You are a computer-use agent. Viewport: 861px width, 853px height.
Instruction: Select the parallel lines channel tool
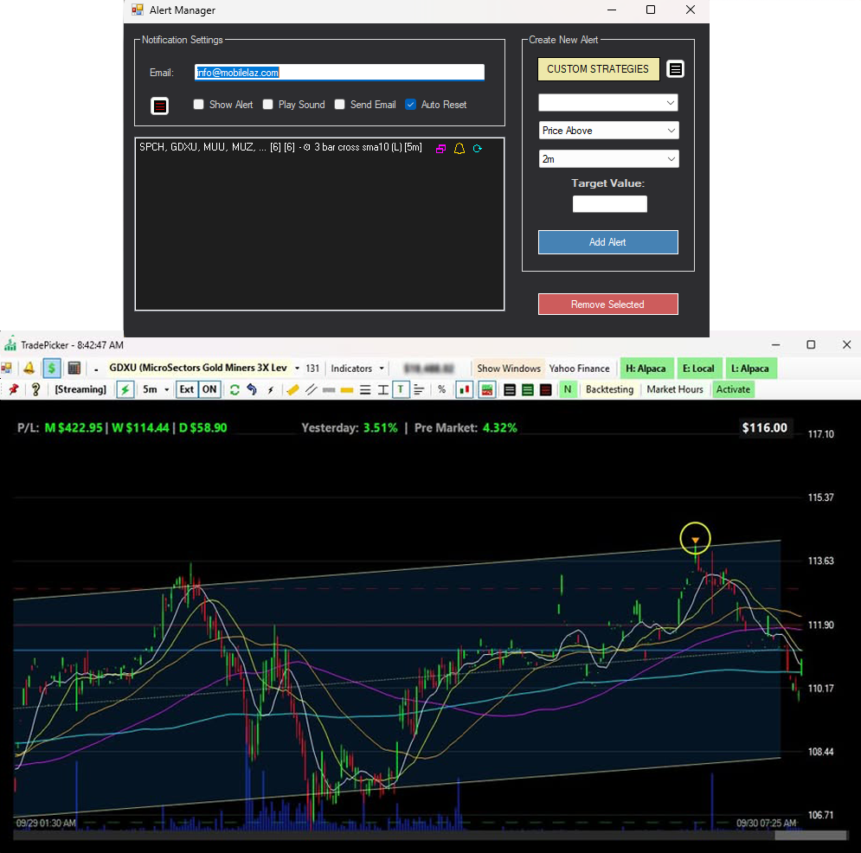coord(311,389)
